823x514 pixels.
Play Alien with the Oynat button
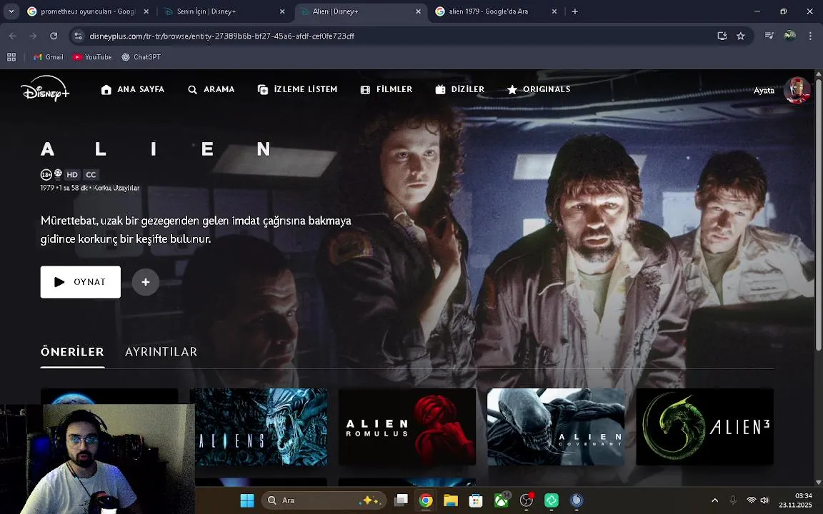click(x=80, y=282)
